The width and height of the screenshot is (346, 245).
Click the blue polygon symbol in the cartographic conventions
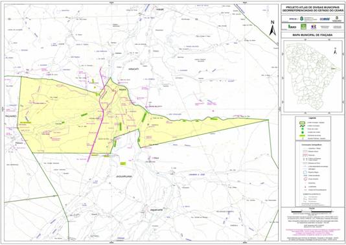[305, 172]
